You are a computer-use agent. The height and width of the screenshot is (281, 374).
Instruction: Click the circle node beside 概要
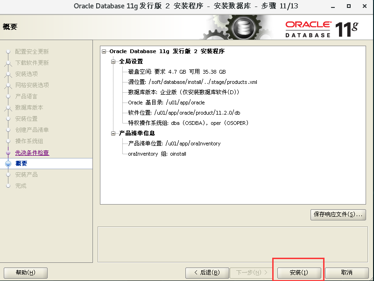click(x=8, y=163)
